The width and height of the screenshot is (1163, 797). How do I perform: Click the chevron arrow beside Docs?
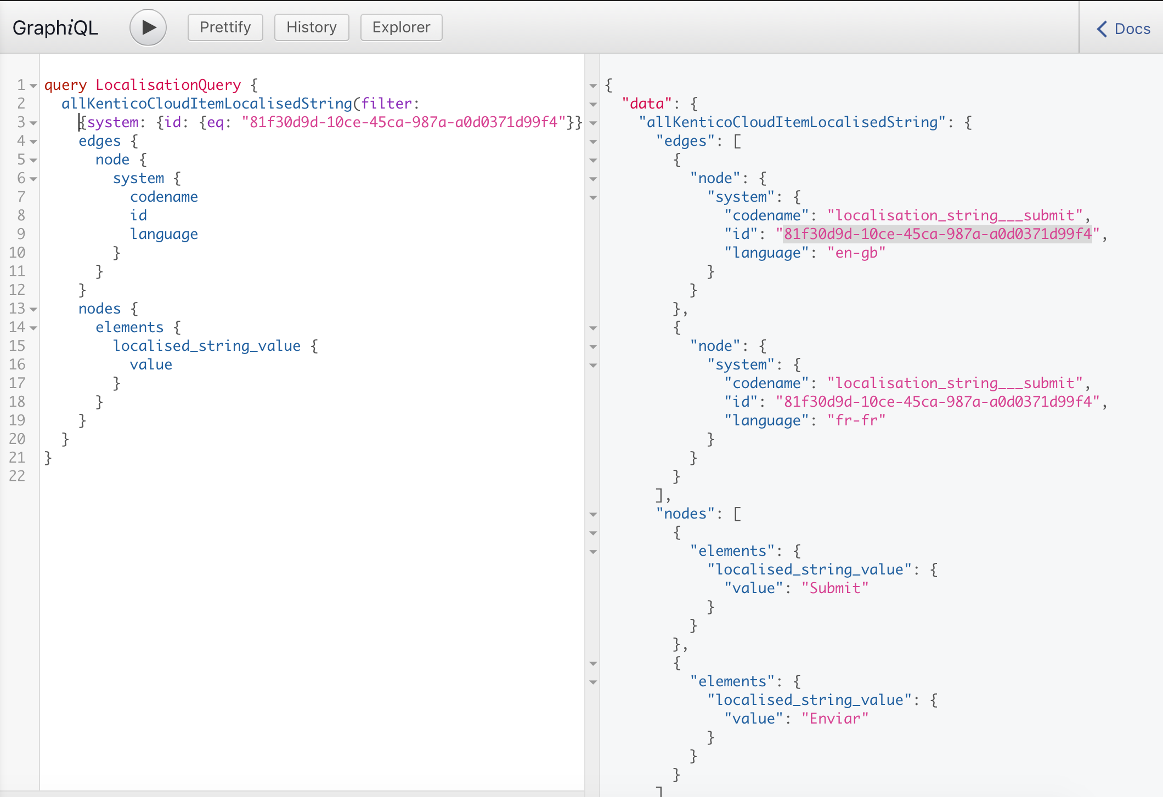point(1102,29)
